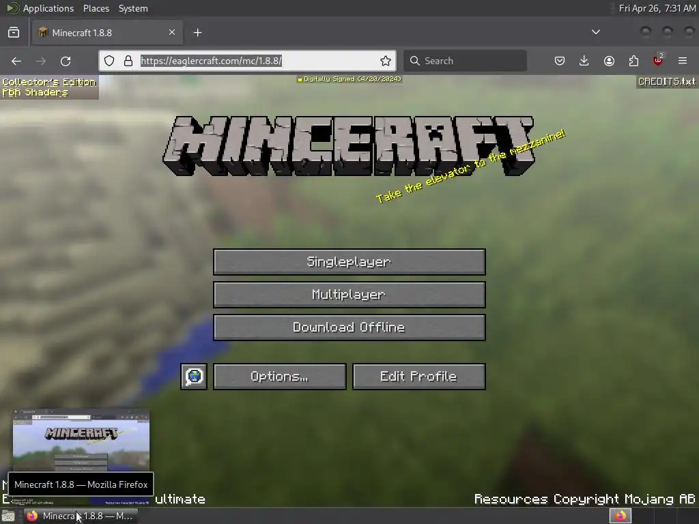Open CREDITS.txt link
This screenshot has height=524, width=699.
[666, 82]
